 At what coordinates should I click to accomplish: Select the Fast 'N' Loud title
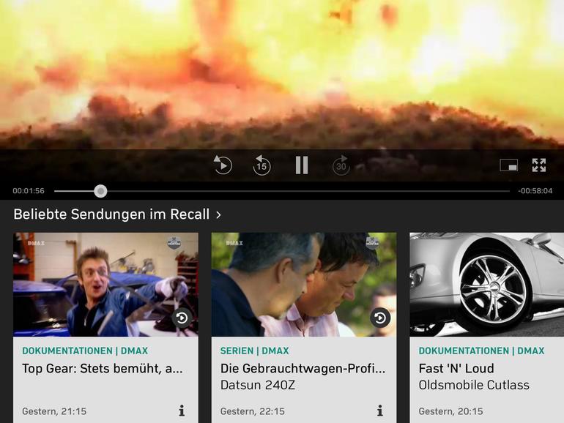(456, 369)
